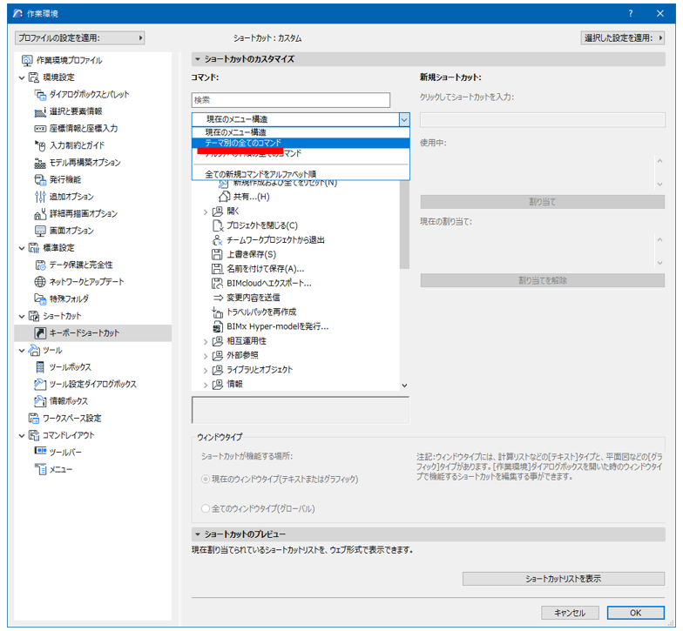
Task: Click the 情報ボックス icon
Action: pyautogui.click(x=40, y=400)
